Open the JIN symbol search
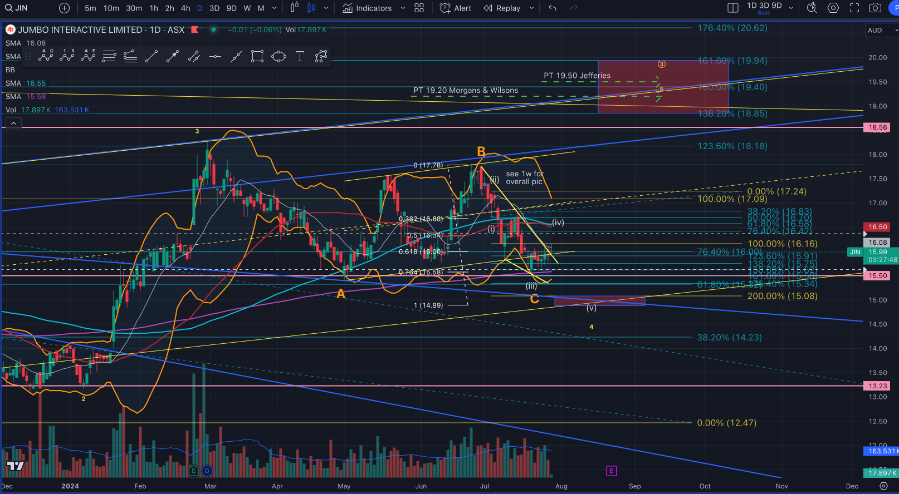The image size is (899, 494). (17, 8)
